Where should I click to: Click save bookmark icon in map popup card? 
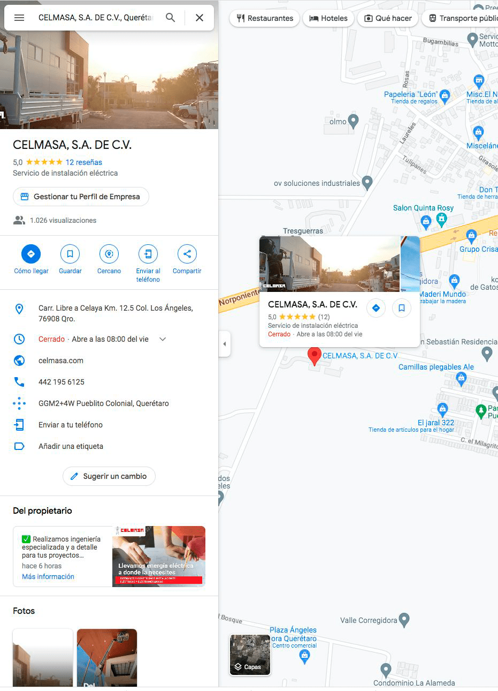[x=402, y=308]
